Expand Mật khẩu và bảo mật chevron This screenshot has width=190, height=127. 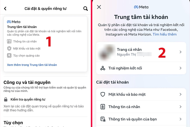pos(180,94)
